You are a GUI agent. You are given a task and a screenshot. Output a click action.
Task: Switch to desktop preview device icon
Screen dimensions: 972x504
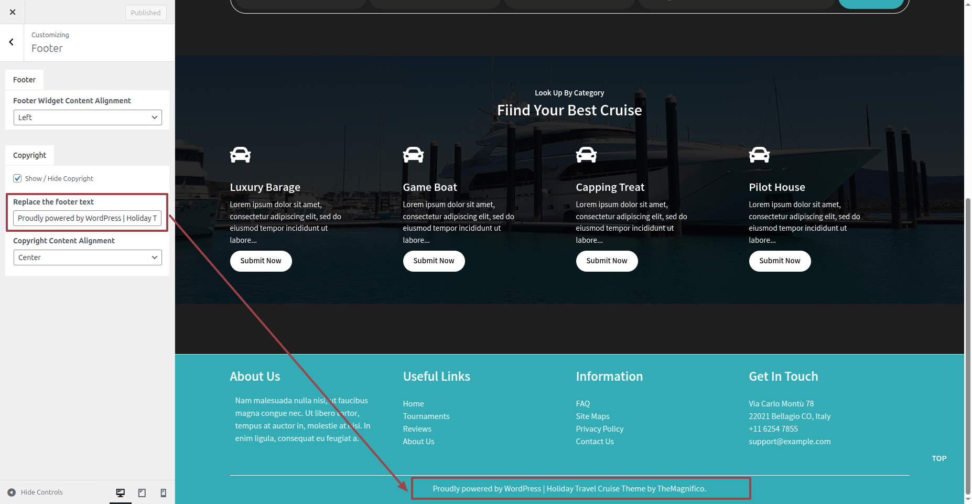pyautogui.click(x=121, y=492)
